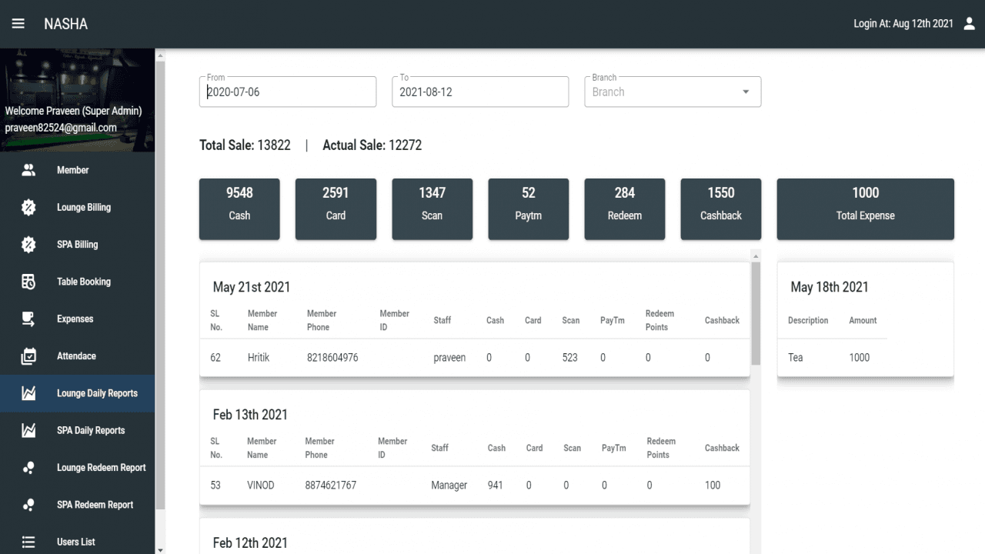985x554 pixels.
Task: Click member name Hritik
Action: (259, 358)
